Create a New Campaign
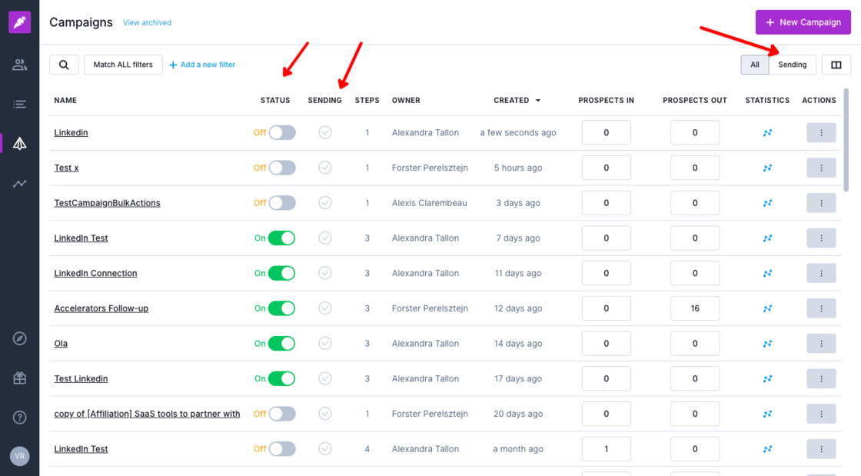Image resolution: width=861 pixels, height=476 pixels. point(803,22)
